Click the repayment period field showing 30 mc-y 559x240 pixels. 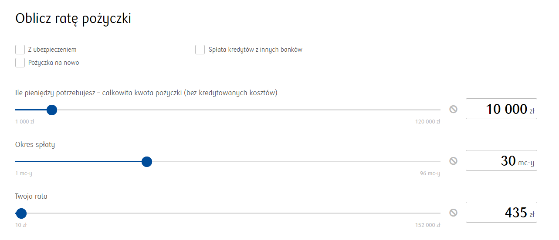pos(501,160)
